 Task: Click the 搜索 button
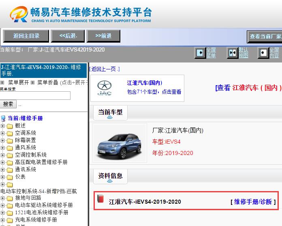point(8,104)
